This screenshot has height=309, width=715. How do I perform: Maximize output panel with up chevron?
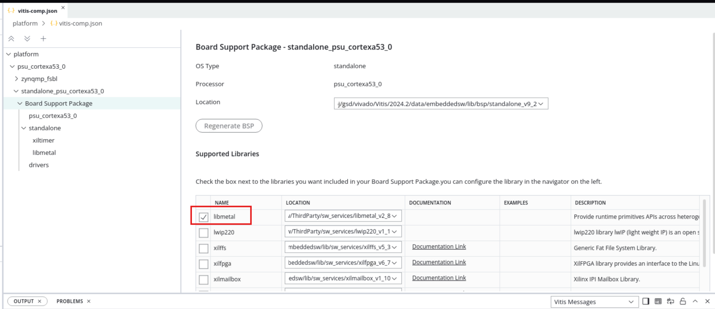695,301
